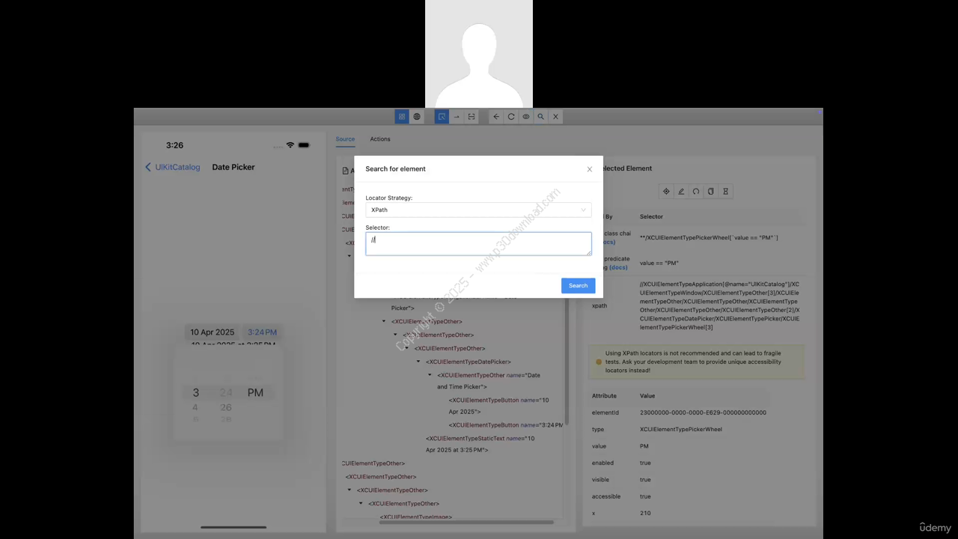
Task: Activate the select elements tool
Action: click(442, 117)
